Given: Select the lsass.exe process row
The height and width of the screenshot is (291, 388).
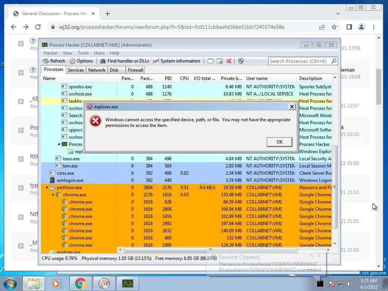Looking at the screenshot, I should pyautogui.click(x=186, y=159).
